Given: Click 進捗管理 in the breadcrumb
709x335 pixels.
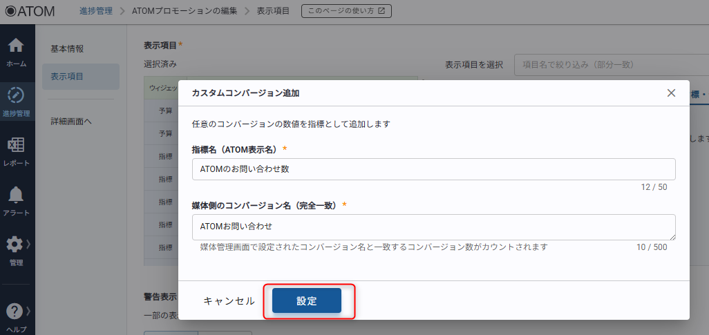Looking at the screenshot, I should coord(91,11).
